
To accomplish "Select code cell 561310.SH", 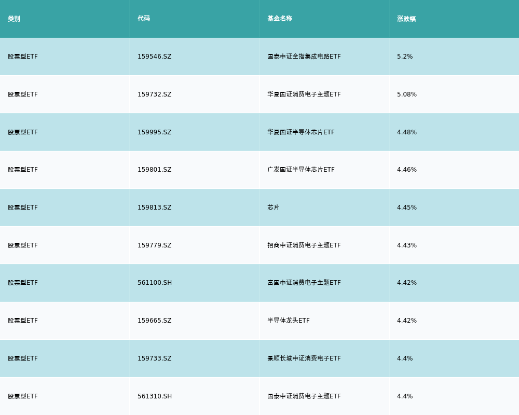I will click(x=155, y=396).
